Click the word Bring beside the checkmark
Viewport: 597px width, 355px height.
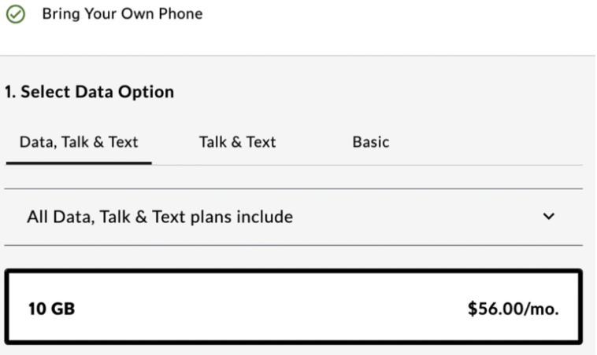60,14
